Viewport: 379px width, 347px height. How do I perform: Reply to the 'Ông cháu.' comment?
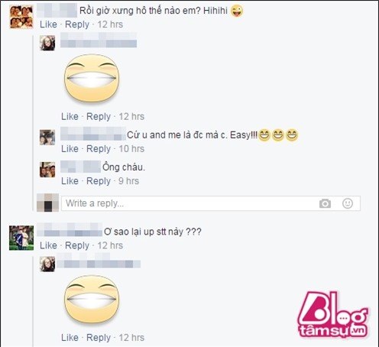[99, 181]
